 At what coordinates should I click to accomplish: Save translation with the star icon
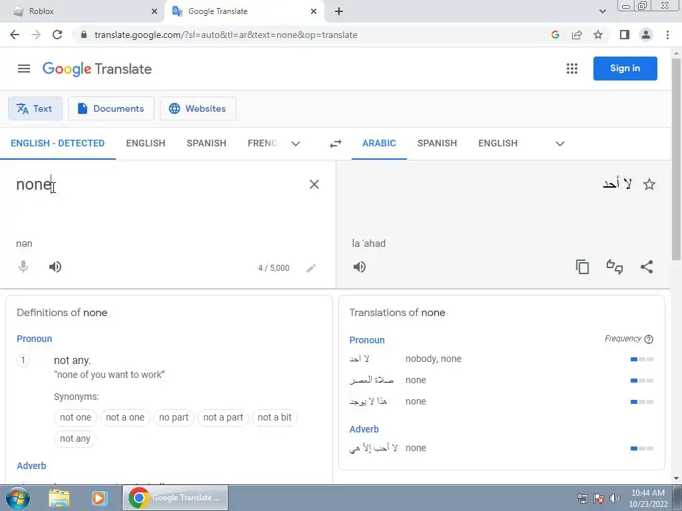(649, 184)
